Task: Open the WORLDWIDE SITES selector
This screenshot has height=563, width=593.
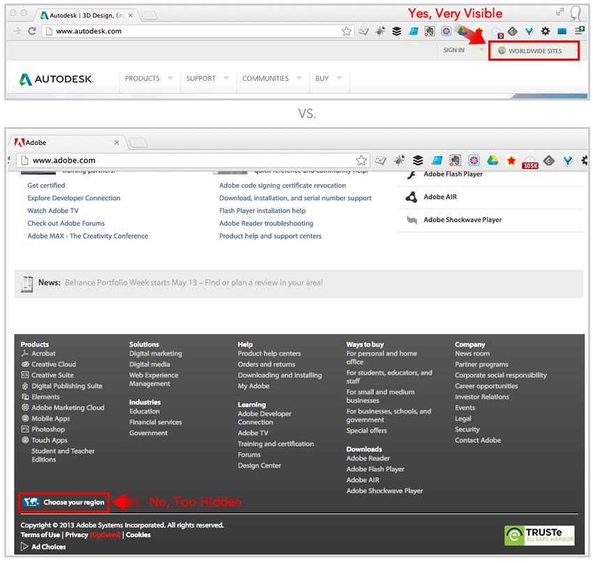Action: pos(534,51)
